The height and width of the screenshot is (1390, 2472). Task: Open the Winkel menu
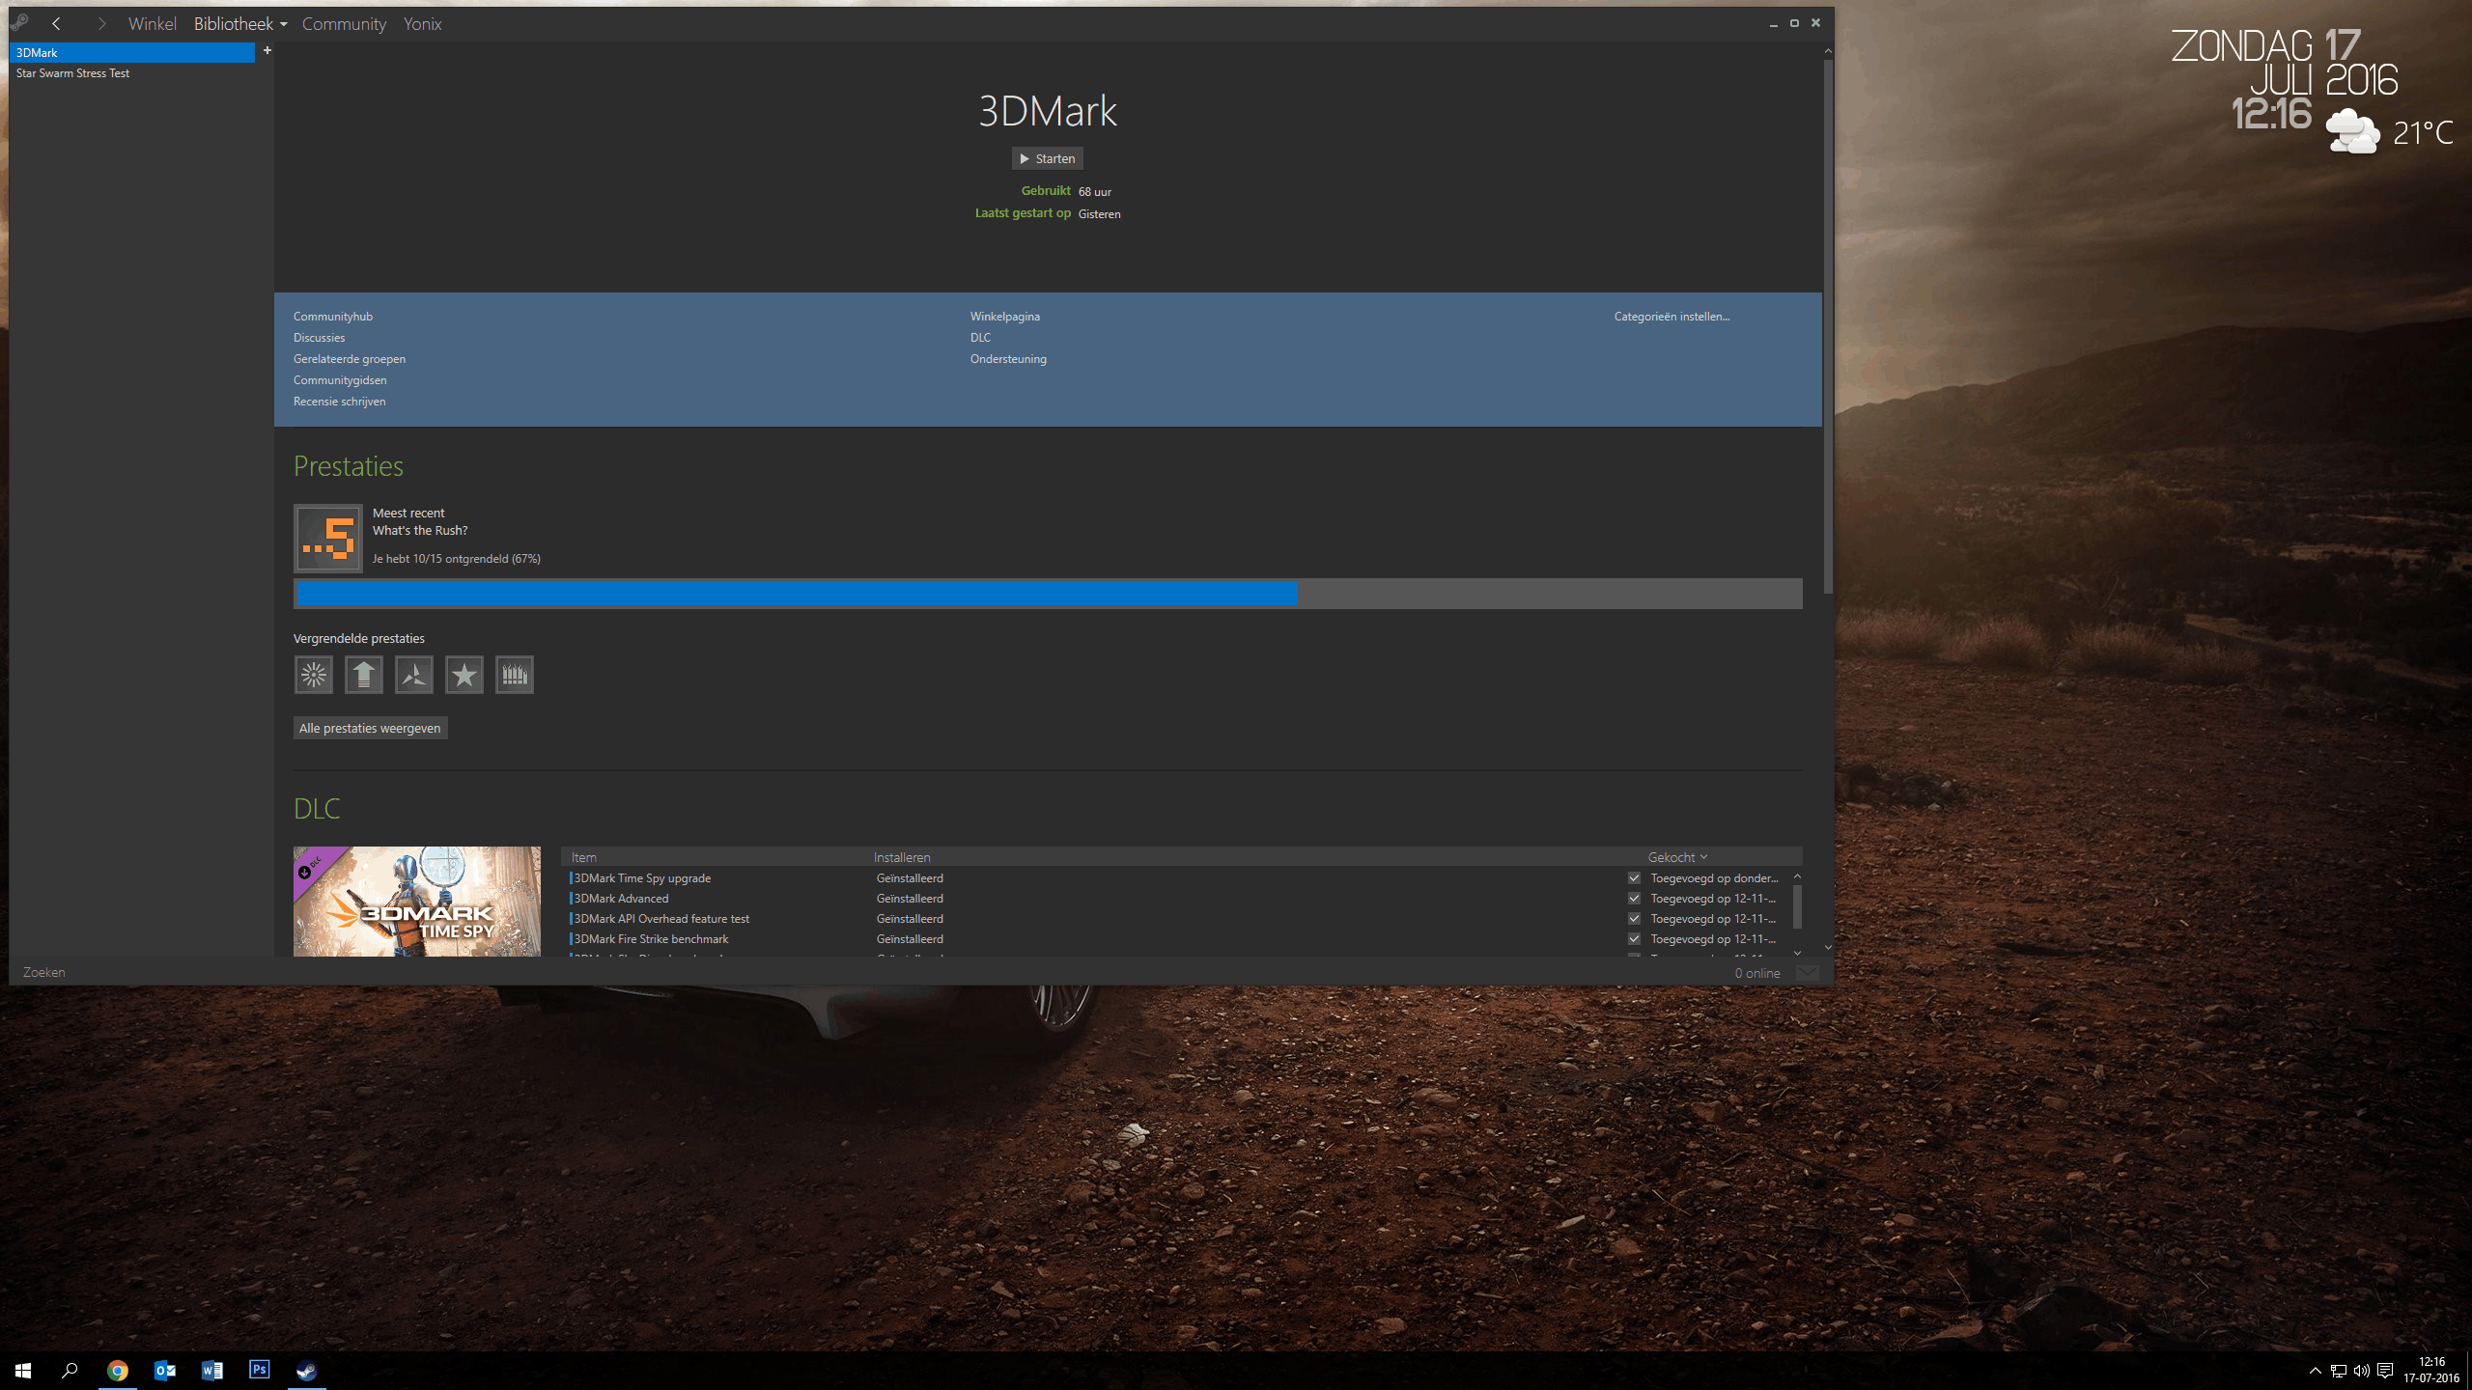(153, 24)
